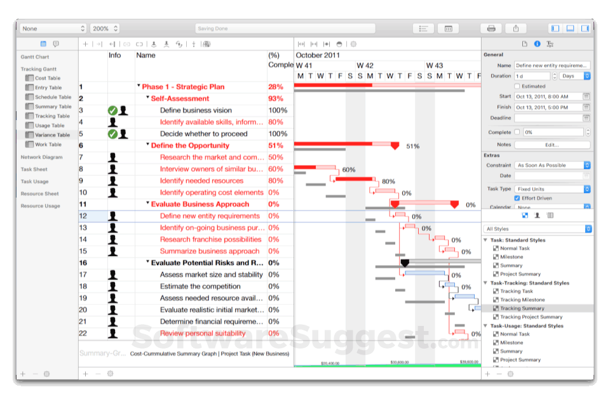This screenshot has width=610, height=399.
Task: Click the Gantt bar for Interview owners row at 60%
Action: click(315, 167)
